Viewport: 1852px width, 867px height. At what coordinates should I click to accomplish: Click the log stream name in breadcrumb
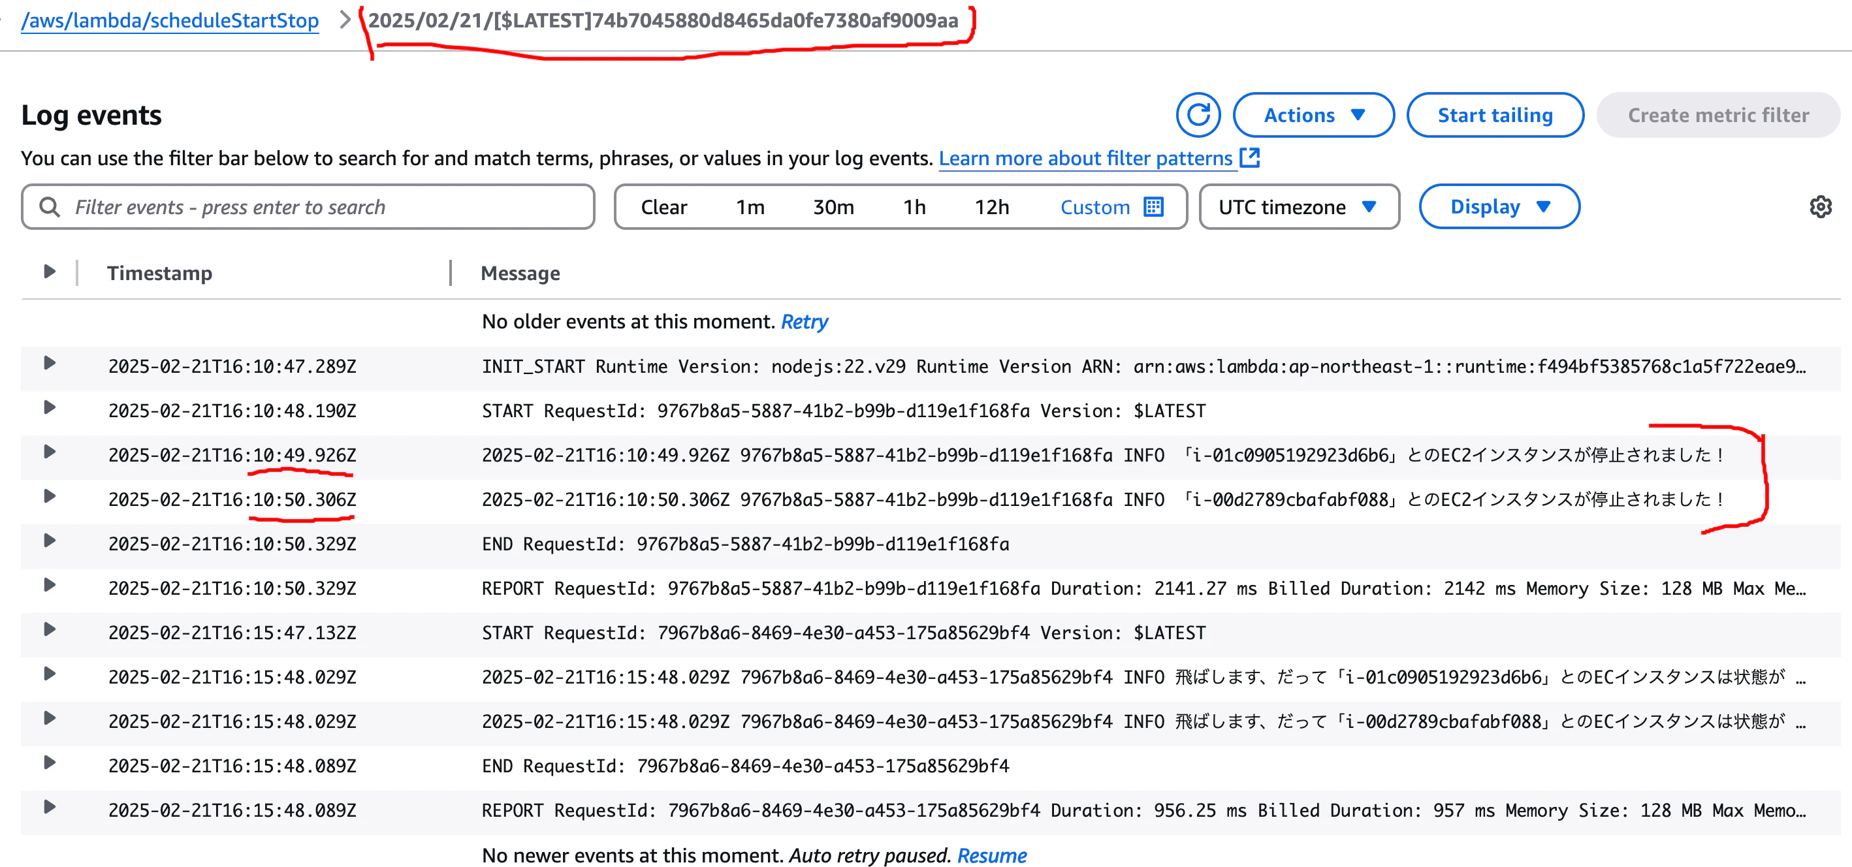663,20
